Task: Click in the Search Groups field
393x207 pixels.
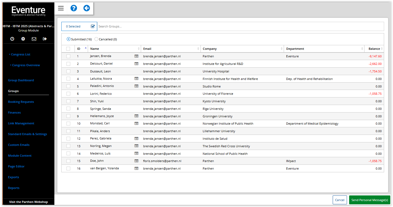Action: click(240, 26)
